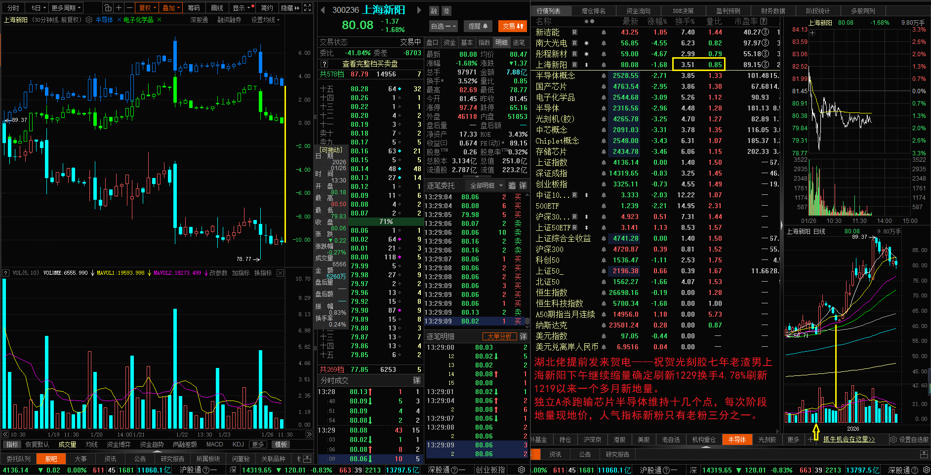The image size is (931, 475).
Task: Open the 复权 adjustment dropdown
Action: point(147,8)
